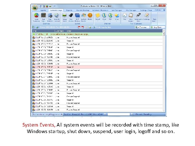
Task: Export logs with the Excel icon
Action: pyautogui.click(x=33, y=27)
